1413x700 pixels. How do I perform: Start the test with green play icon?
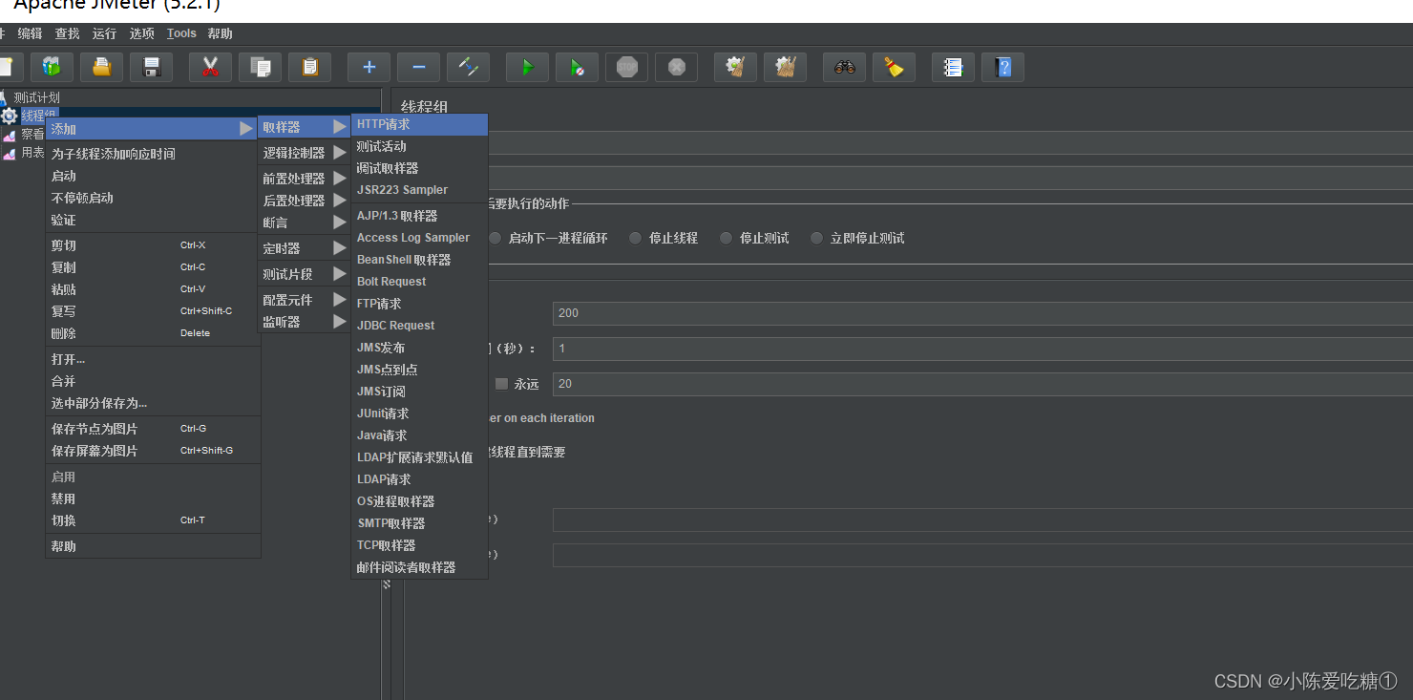pyautogui.click(x=527, y=67)
